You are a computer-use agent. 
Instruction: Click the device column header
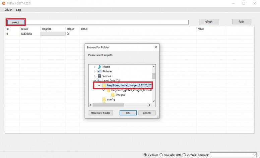[24, 29]
